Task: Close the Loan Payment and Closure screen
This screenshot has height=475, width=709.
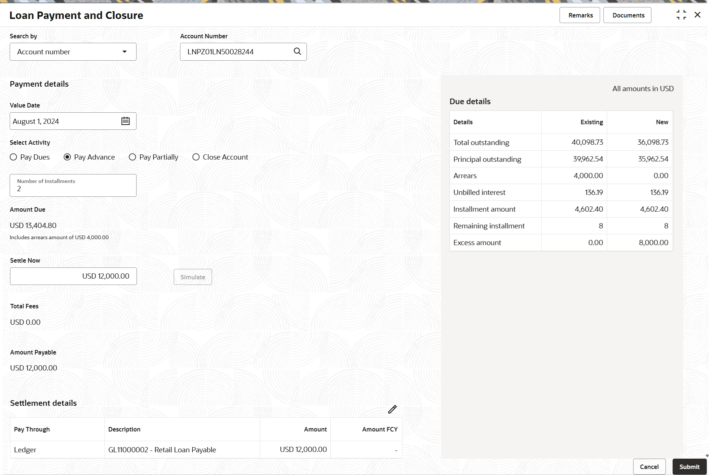Action: click(x=697, y=15)
